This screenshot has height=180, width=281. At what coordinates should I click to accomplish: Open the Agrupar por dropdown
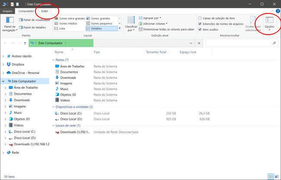[152, 18]
